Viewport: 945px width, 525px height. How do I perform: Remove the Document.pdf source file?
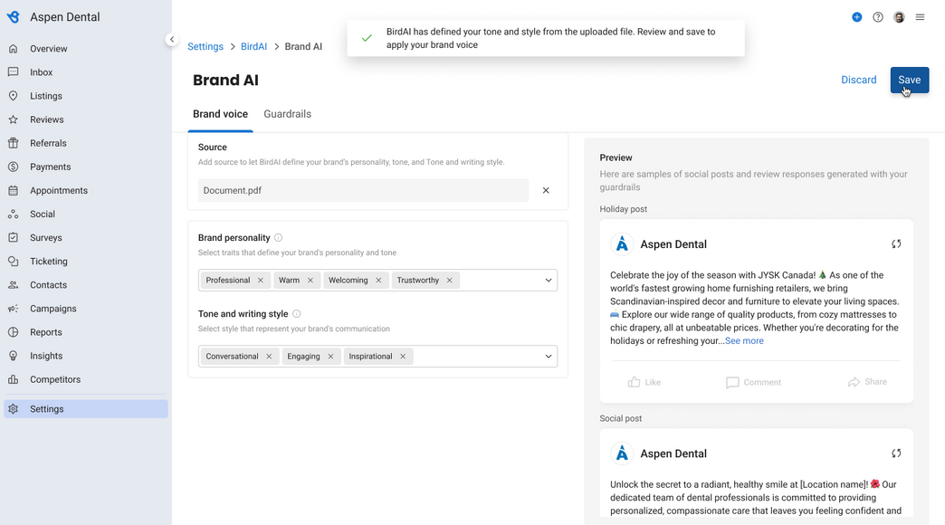pos(546,190)
